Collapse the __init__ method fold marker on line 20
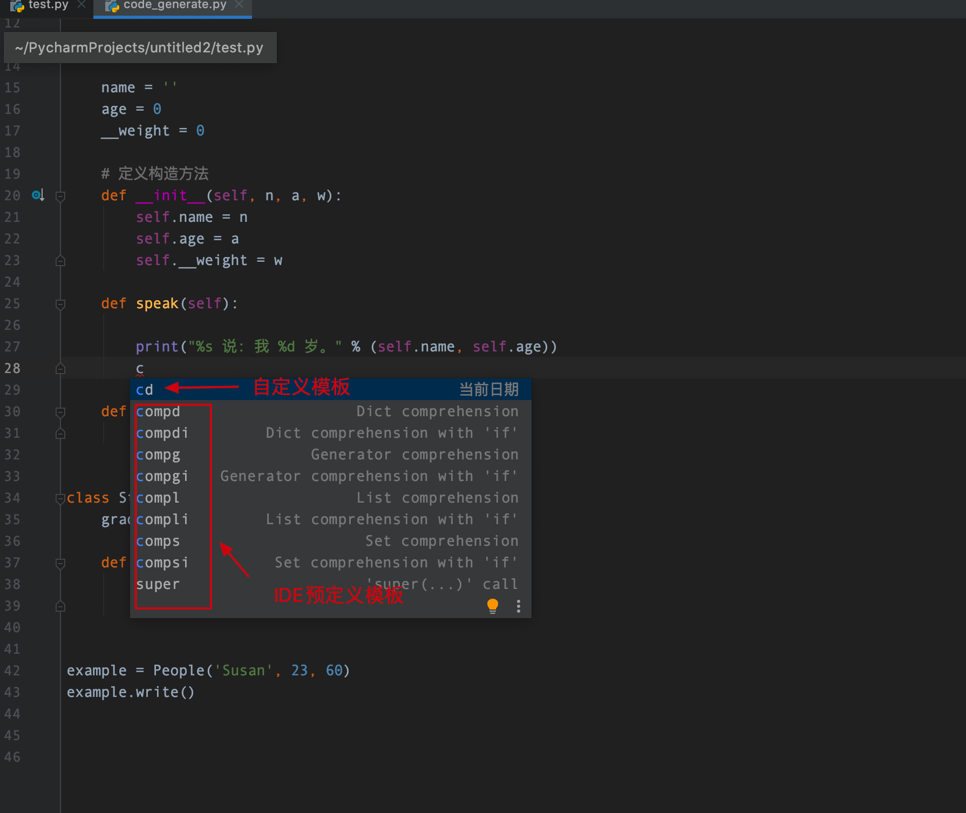This screenshot has height=813, width=966. (60, 196)
